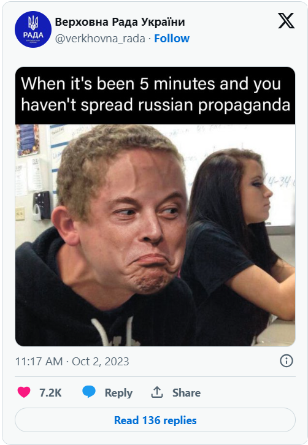
Task: Open the tweet info circle icon
Action: (x=286, y=361)
